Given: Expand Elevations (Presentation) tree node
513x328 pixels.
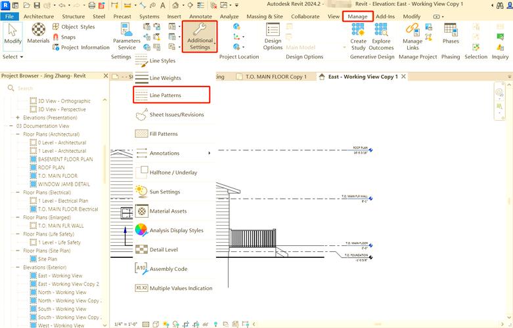Looking at the screenshot, I should pyautogui.click(x=18, y=117).
